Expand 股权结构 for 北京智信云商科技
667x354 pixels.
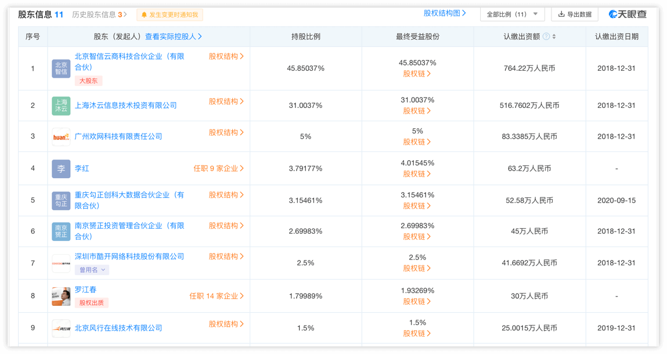(x=226, y=56)
